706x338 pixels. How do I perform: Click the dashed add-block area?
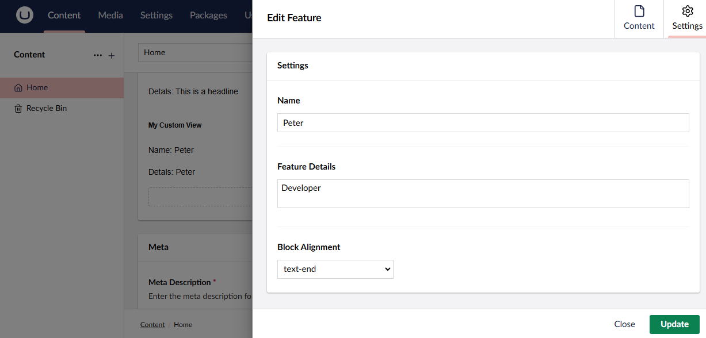point(200,197)
